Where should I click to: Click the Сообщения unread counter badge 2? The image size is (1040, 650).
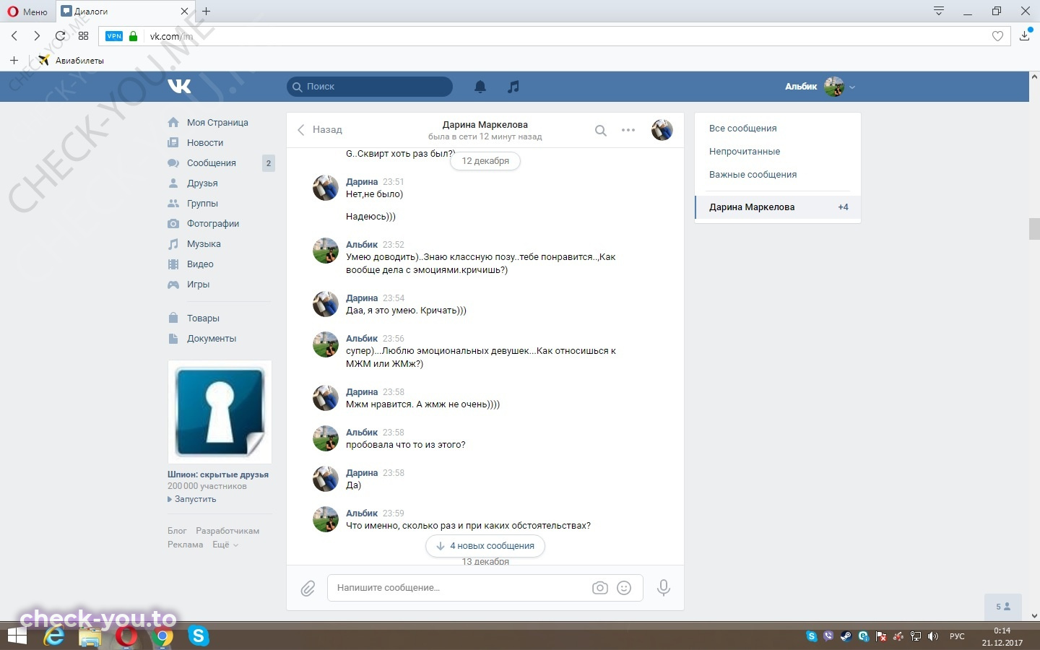pos(269,163)
